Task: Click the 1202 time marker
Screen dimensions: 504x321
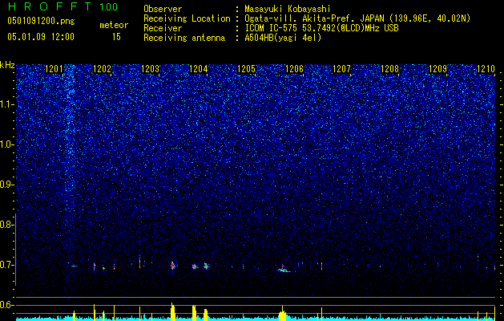Action: 102,68
